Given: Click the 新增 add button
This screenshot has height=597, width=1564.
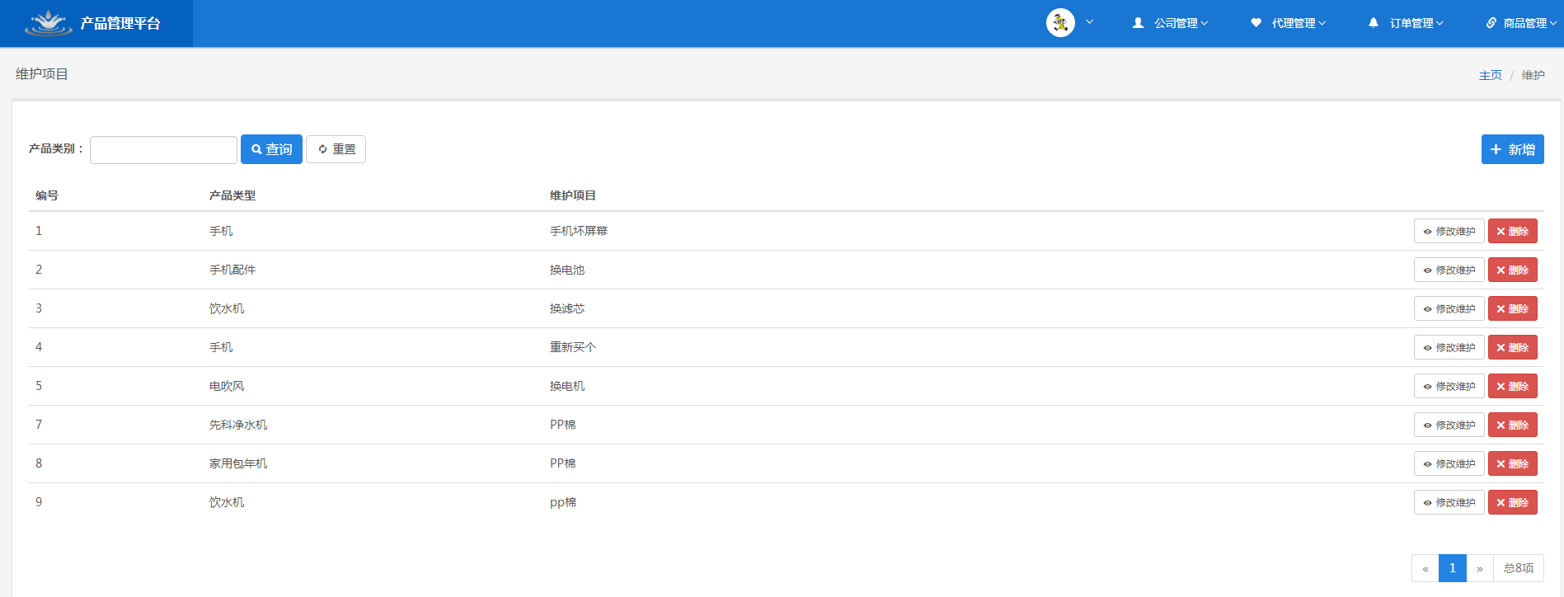Looking at the screenshot, I should [1512, 149].
